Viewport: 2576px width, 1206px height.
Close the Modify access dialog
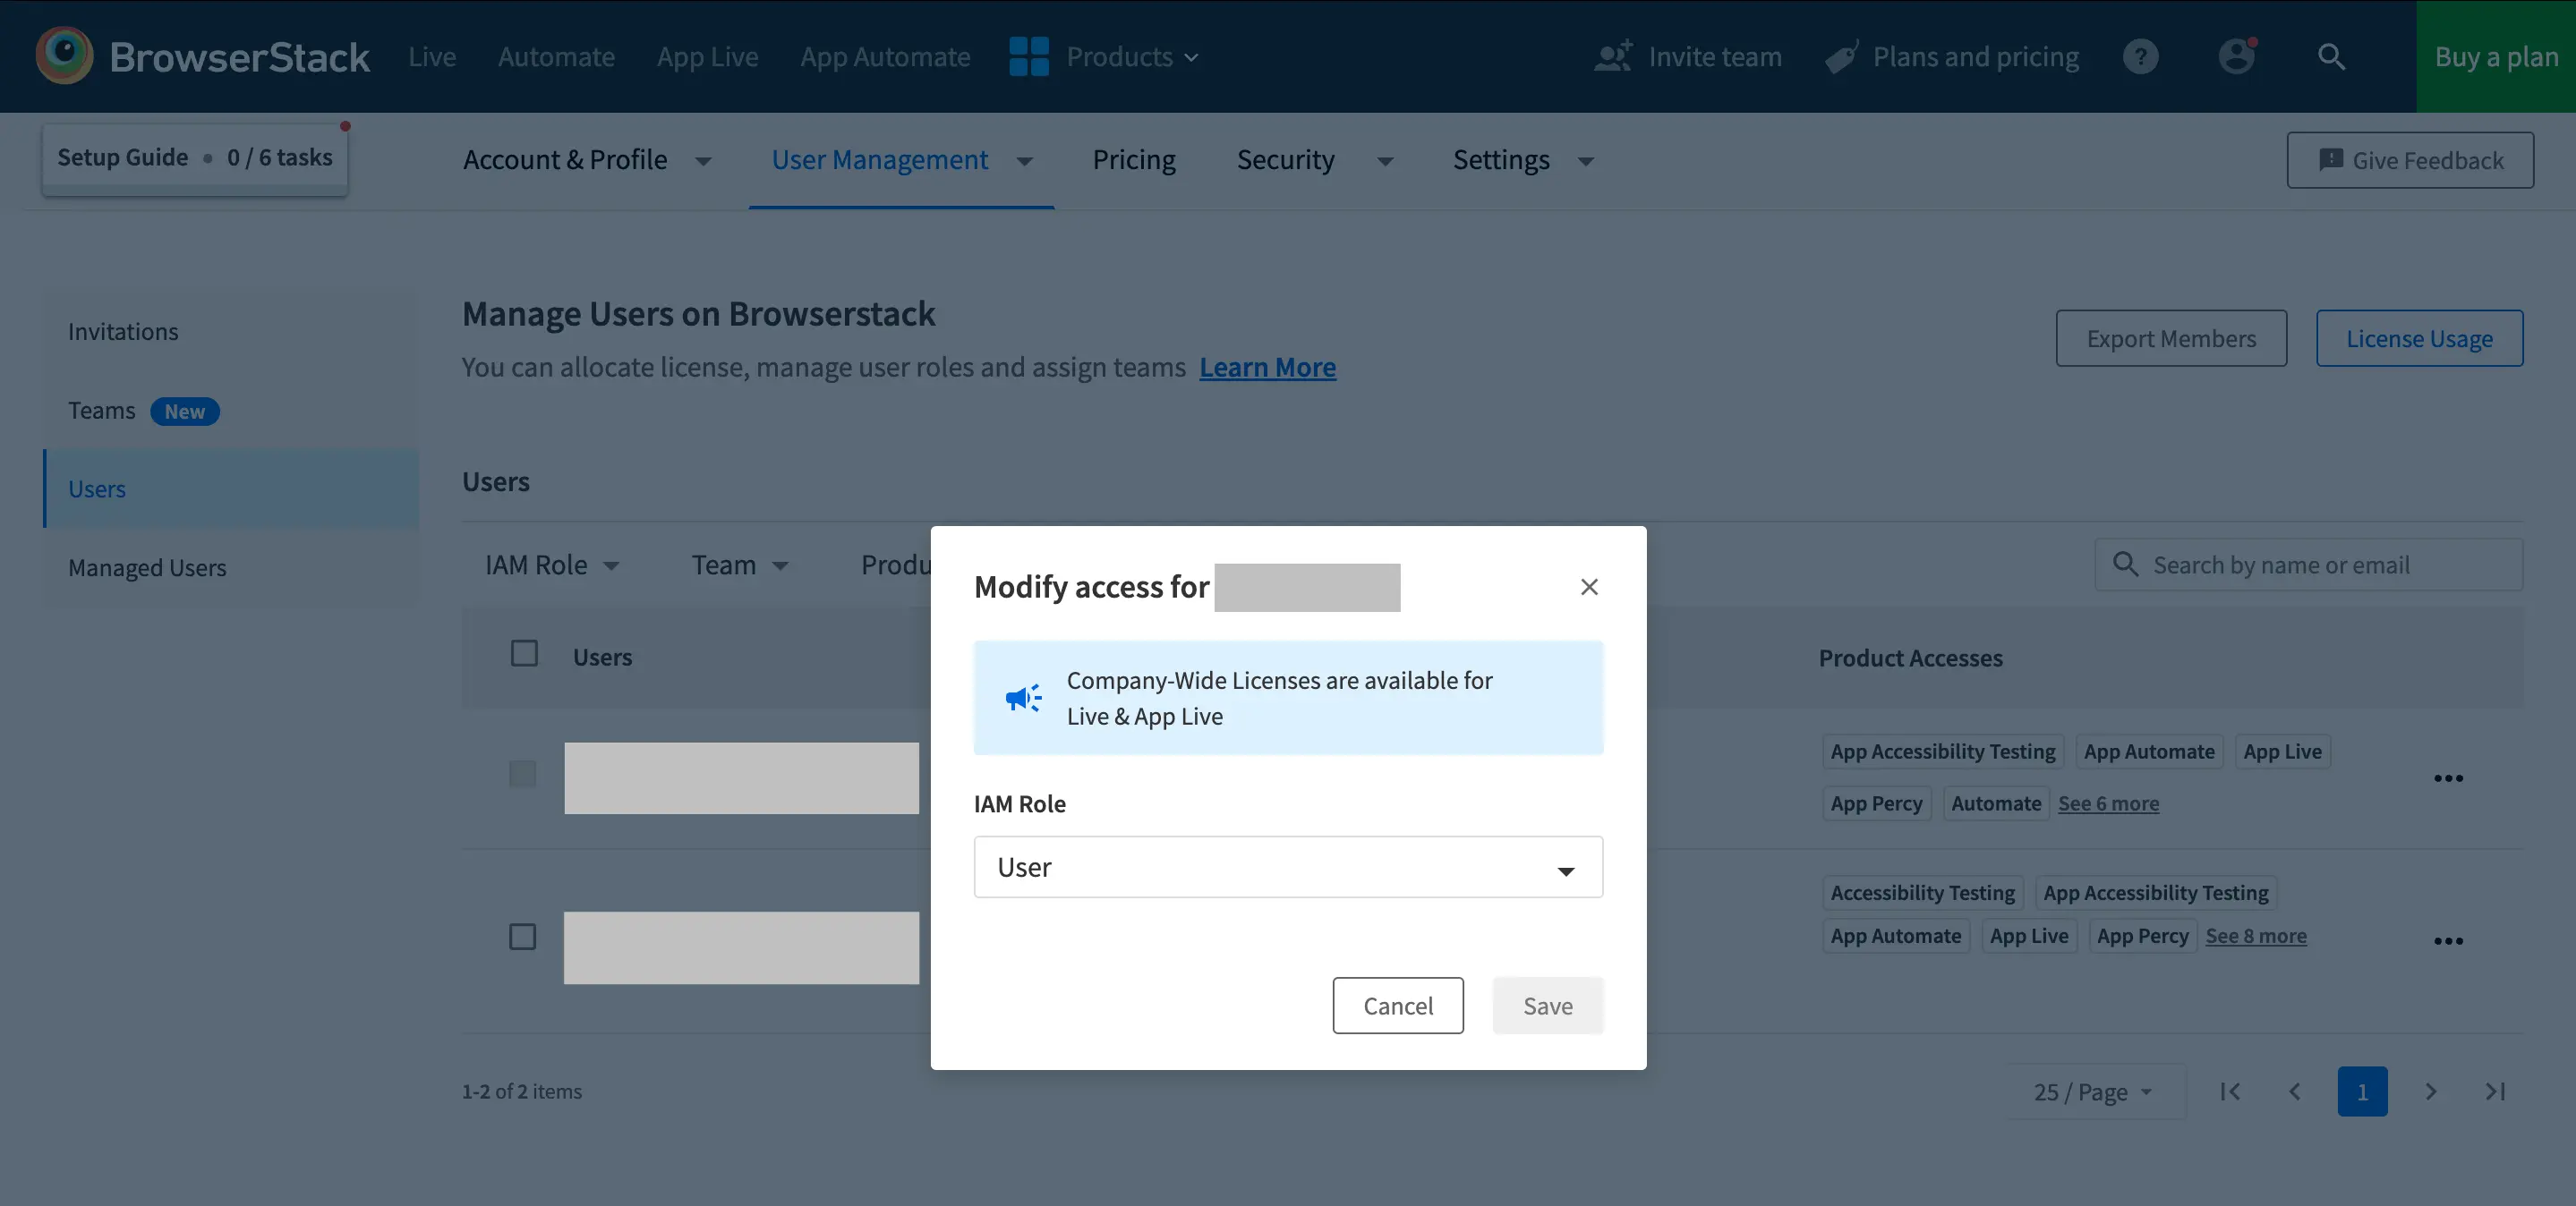pos(1588,587)
